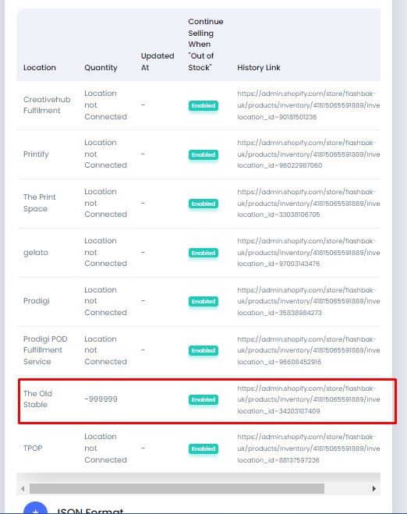
Task: Select the TPOP location cell
Action: pos(33,448)
